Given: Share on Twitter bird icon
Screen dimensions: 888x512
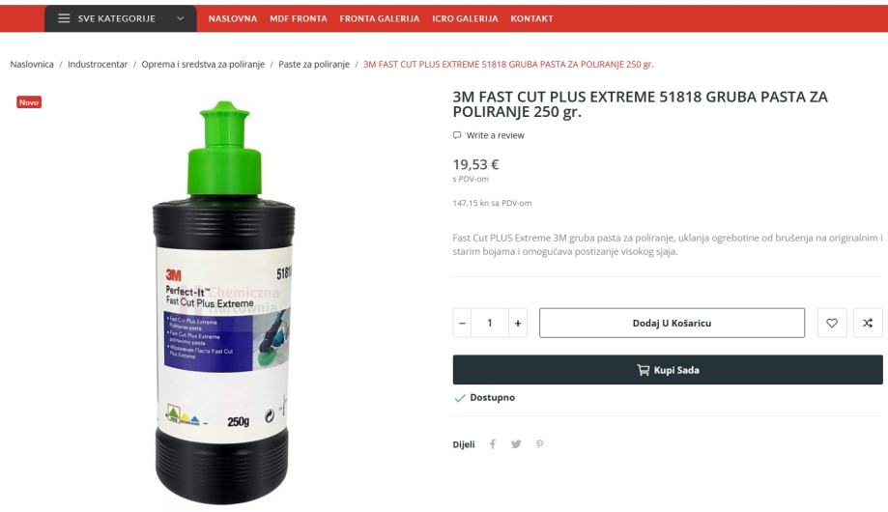Looking at the screenshot, I should pos(516,444).
